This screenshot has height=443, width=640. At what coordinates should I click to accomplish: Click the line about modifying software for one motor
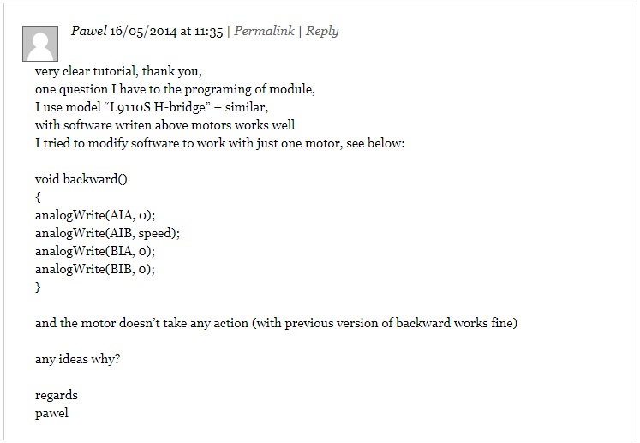pyautogui.click(x=219, y=143)
